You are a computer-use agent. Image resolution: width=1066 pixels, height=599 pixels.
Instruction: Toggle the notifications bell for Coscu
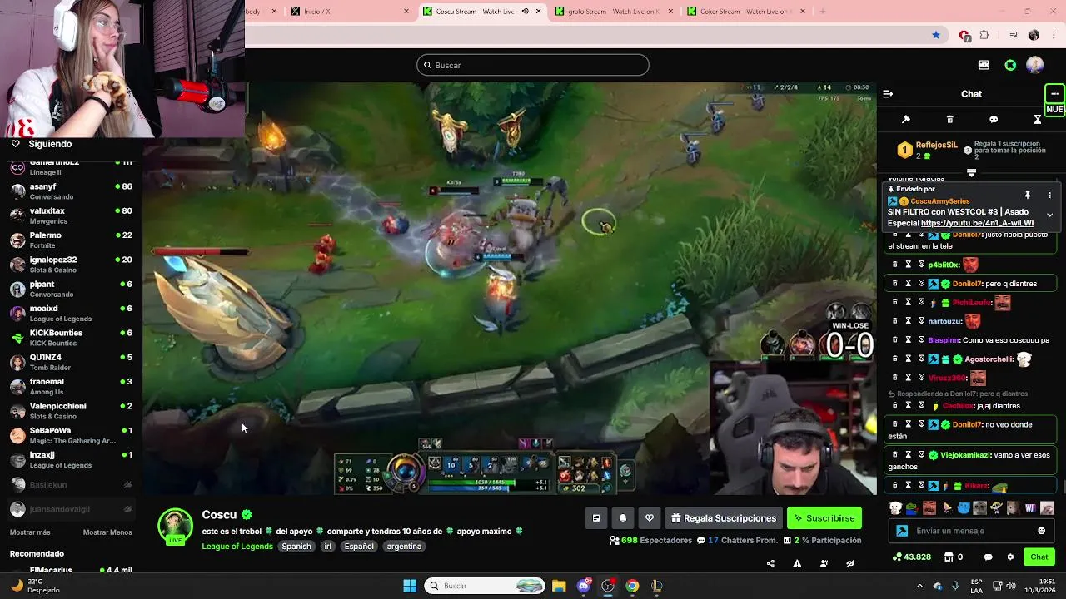click(x=623, y=518)
